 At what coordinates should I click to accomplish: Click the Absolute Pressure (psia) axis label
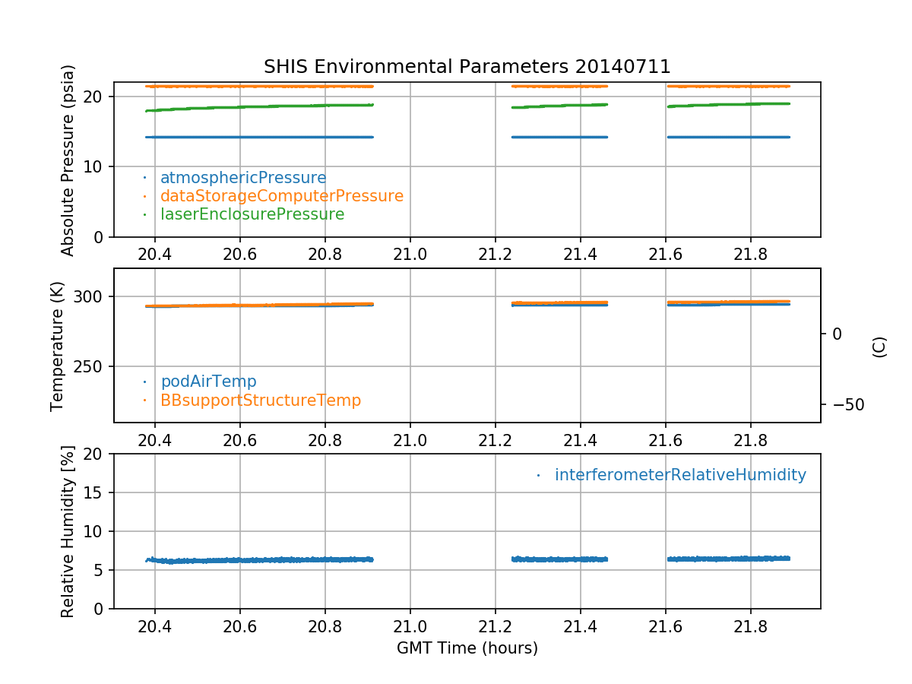(x=68, y=160)
